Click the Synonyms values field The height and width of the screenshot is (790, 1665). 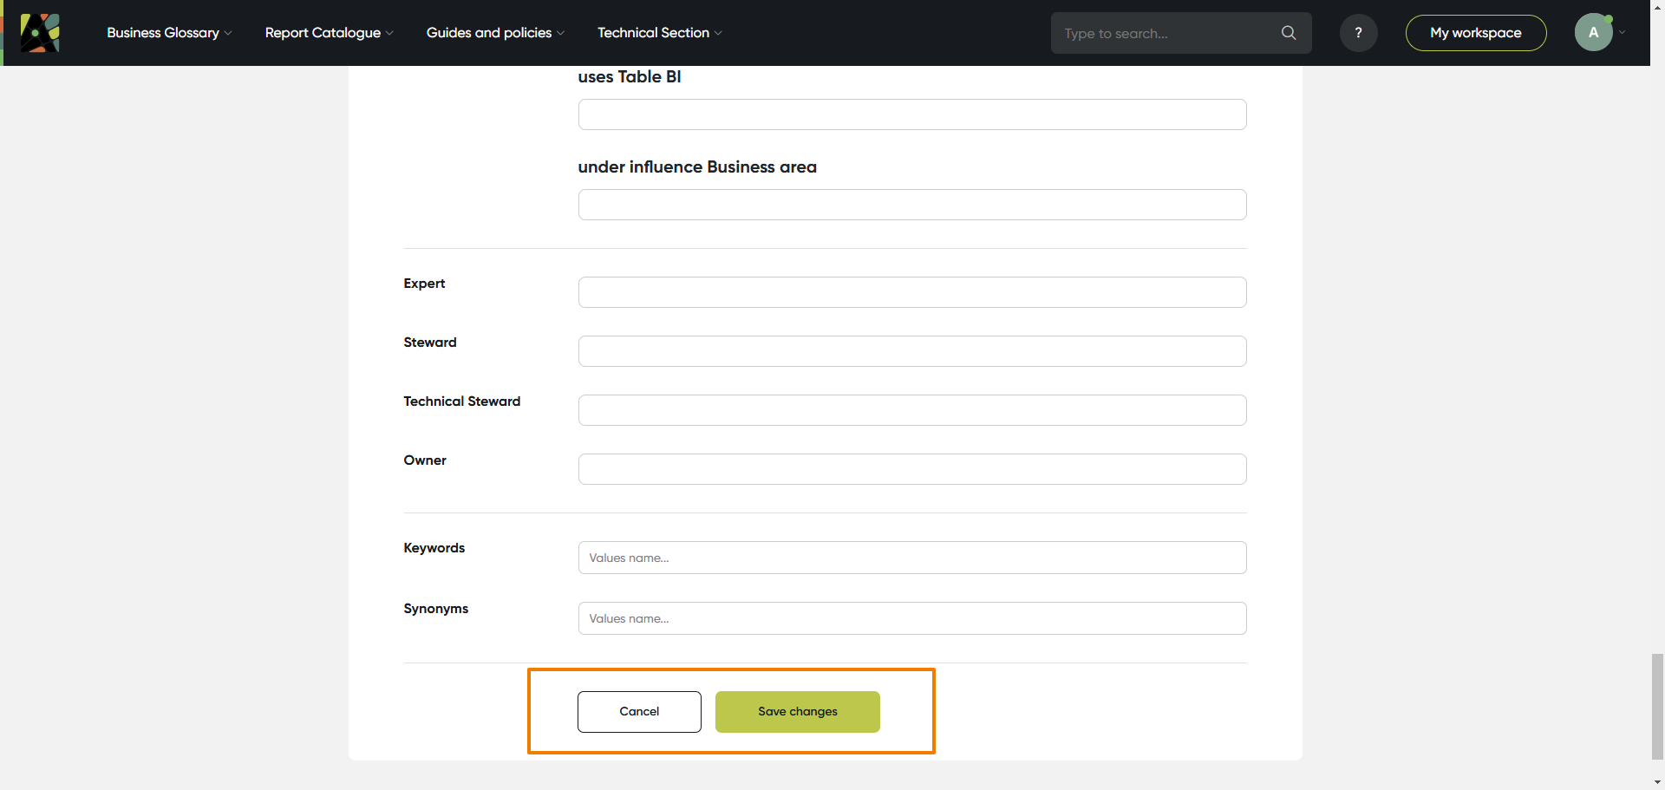911,617
